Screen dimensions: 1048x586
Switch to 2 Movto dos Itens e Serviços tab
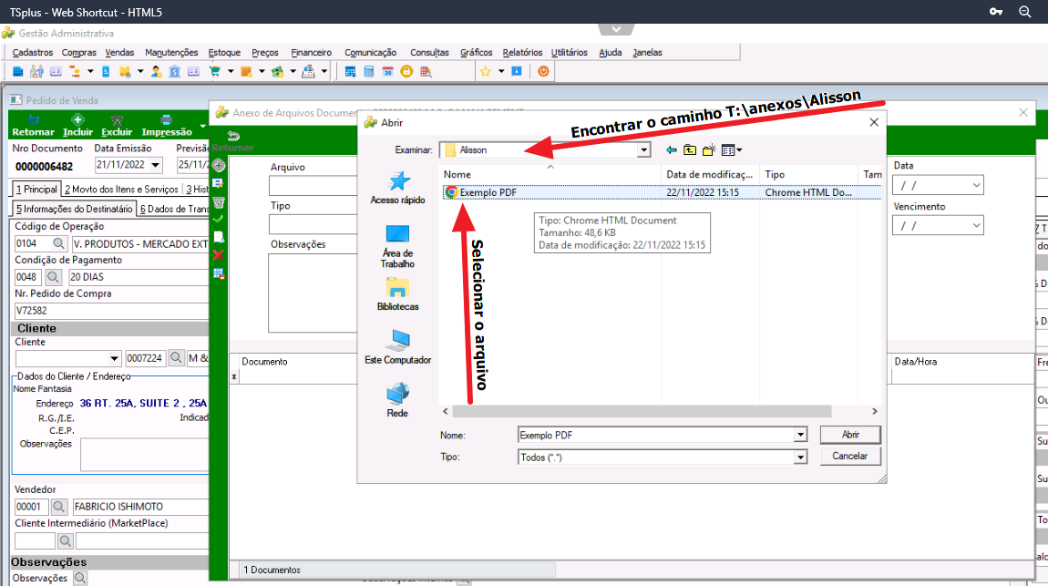121,189
